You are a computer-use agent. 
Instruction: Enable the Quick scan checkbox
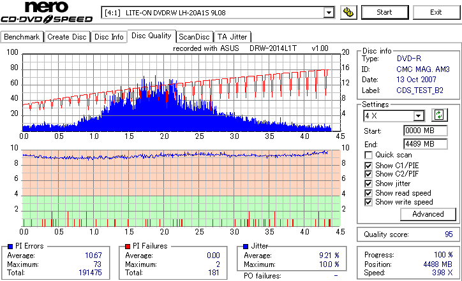368,155
